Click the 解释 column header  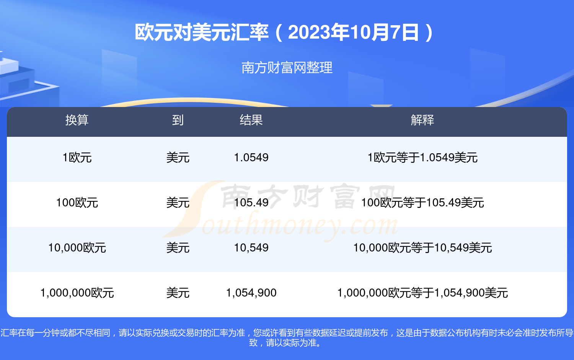(422, 120)
